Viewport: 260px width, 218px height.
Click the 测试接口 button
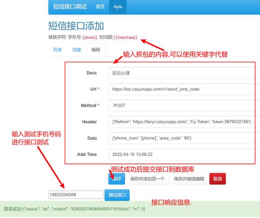coord(117,195)
